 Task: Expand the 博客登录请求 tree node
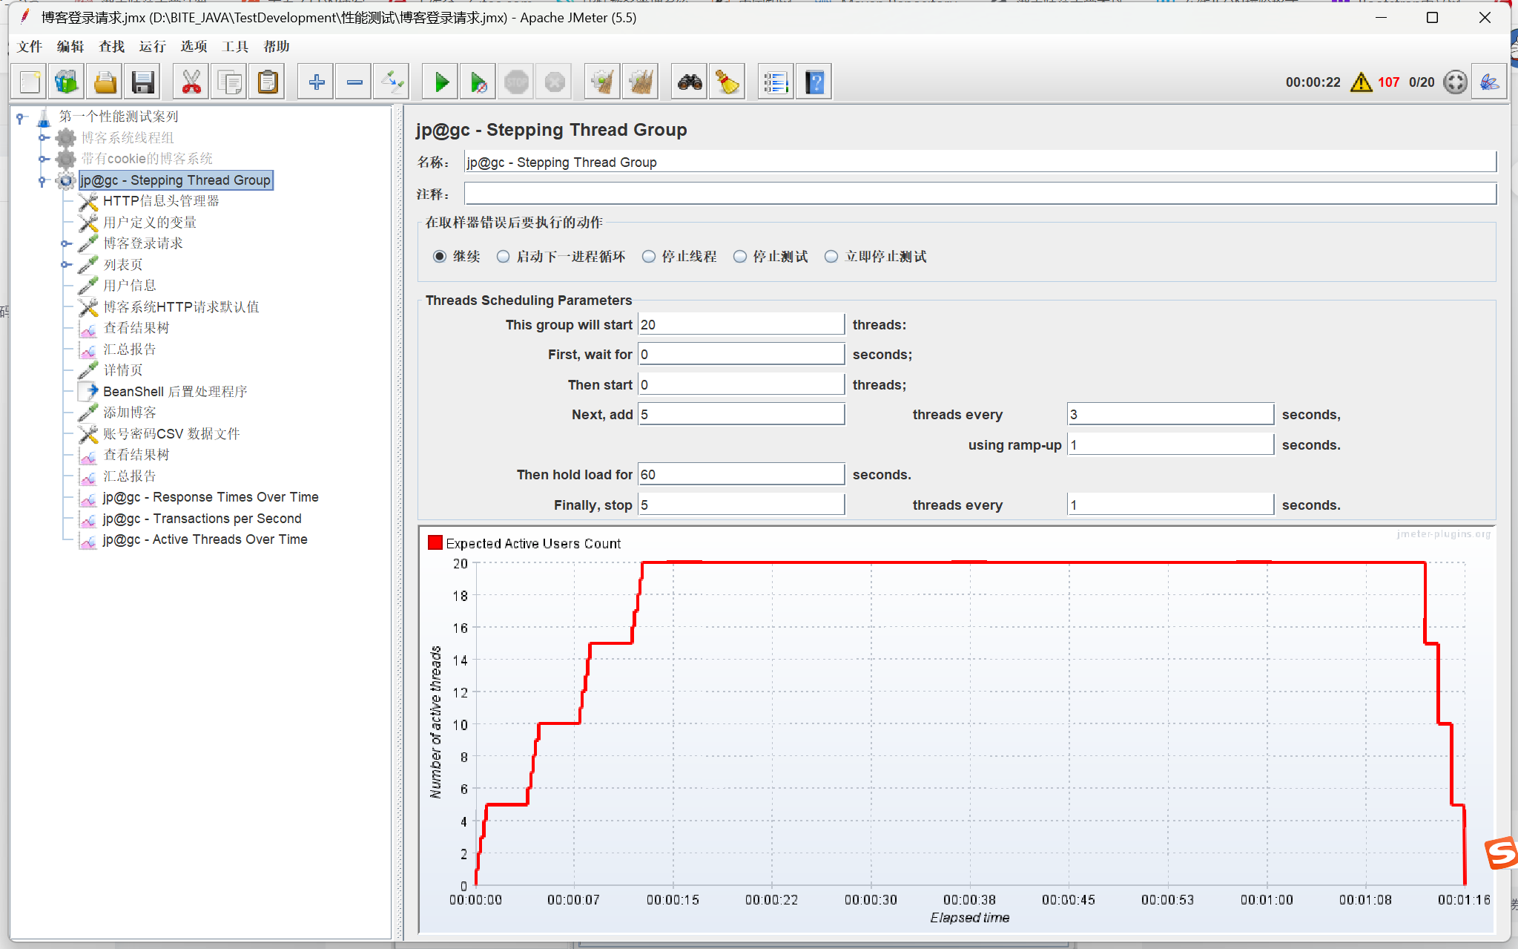pos(65,243)
